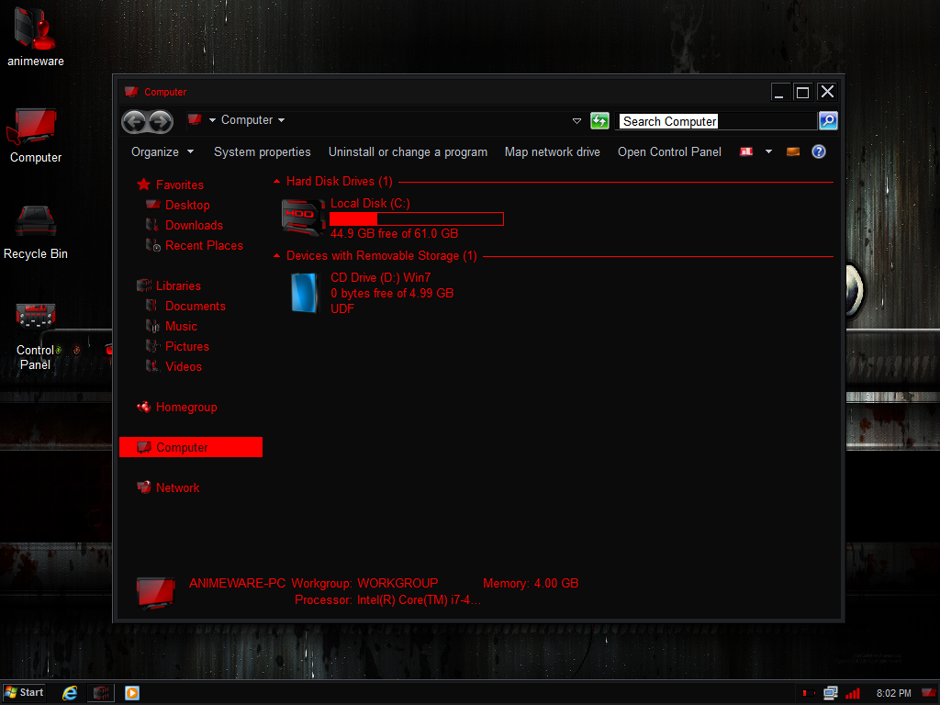Click System properties in the toolbar
The height and width of the screenshot is (705, 940).
click(x=263, y=152)
